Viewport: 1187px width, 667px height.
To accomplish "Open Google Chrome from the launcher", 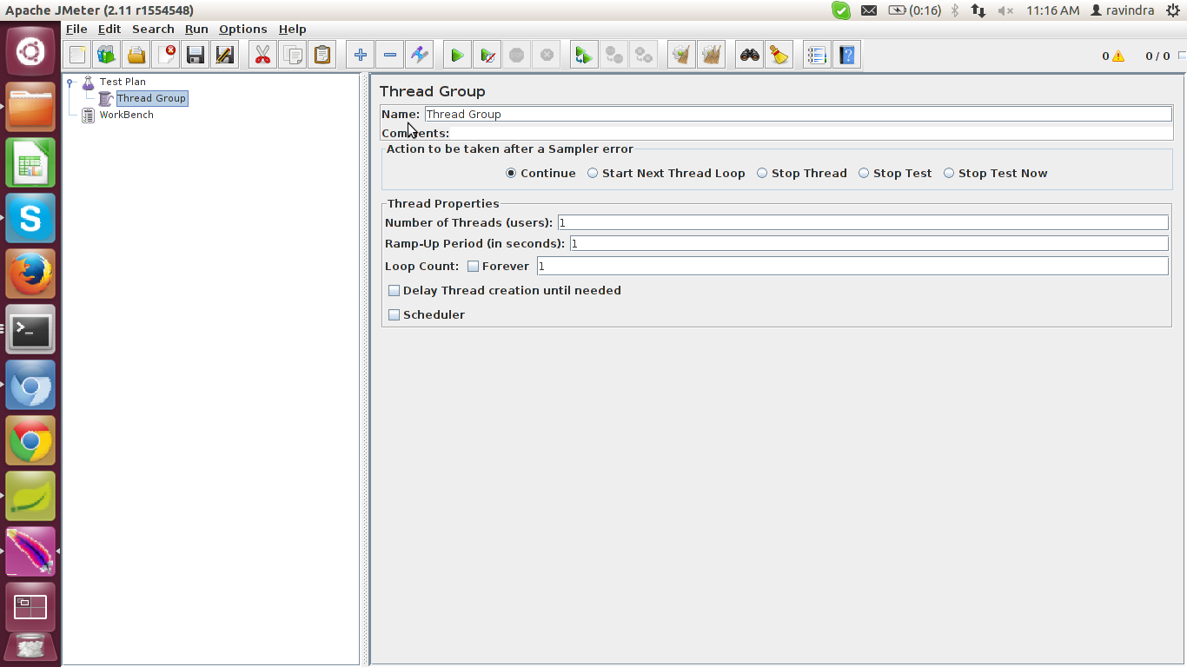I will pyautogui.click(x=30, y=441).
